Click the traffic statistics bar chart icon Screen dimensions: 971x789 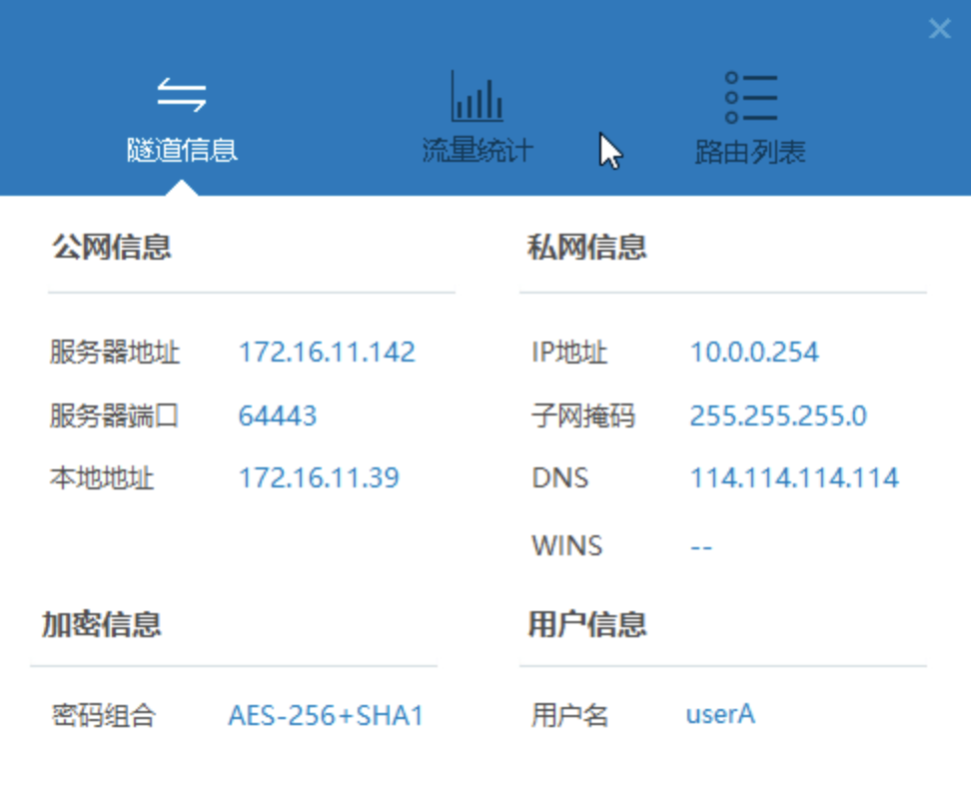[478, 96]
